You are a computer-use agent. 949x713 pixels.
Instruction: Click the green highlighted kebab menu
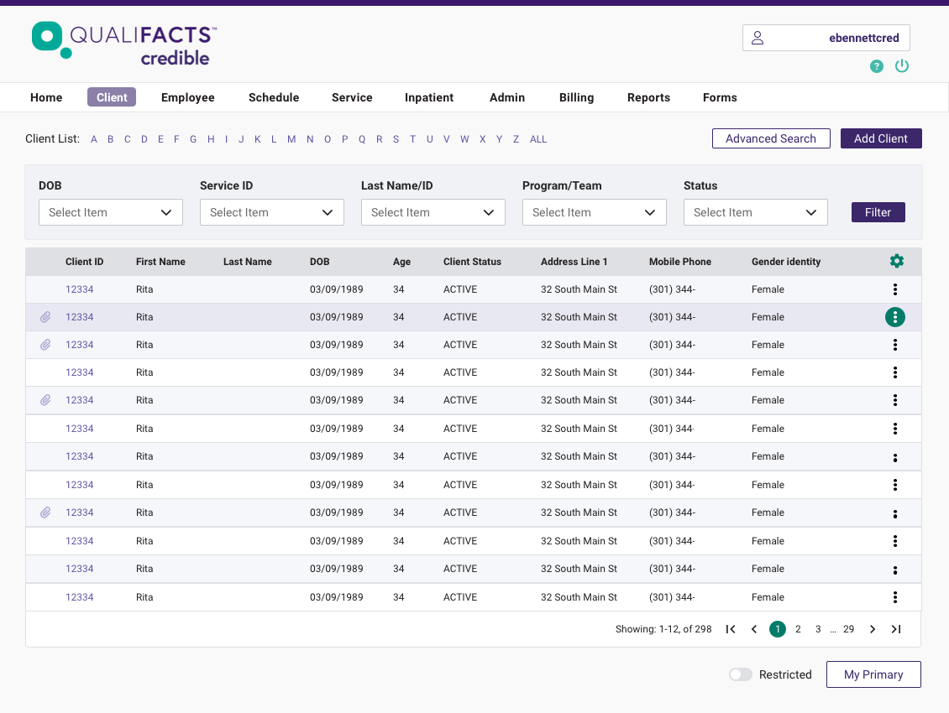(894, 317)
